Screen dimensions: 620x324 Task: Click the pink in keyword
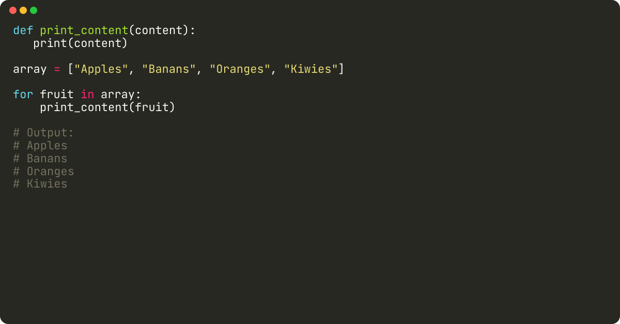tap(87, 95)
